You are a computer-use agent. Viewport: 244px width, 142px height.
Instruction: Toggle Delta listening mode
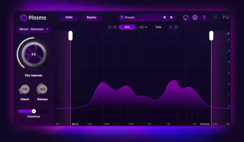tap(69, 17)
